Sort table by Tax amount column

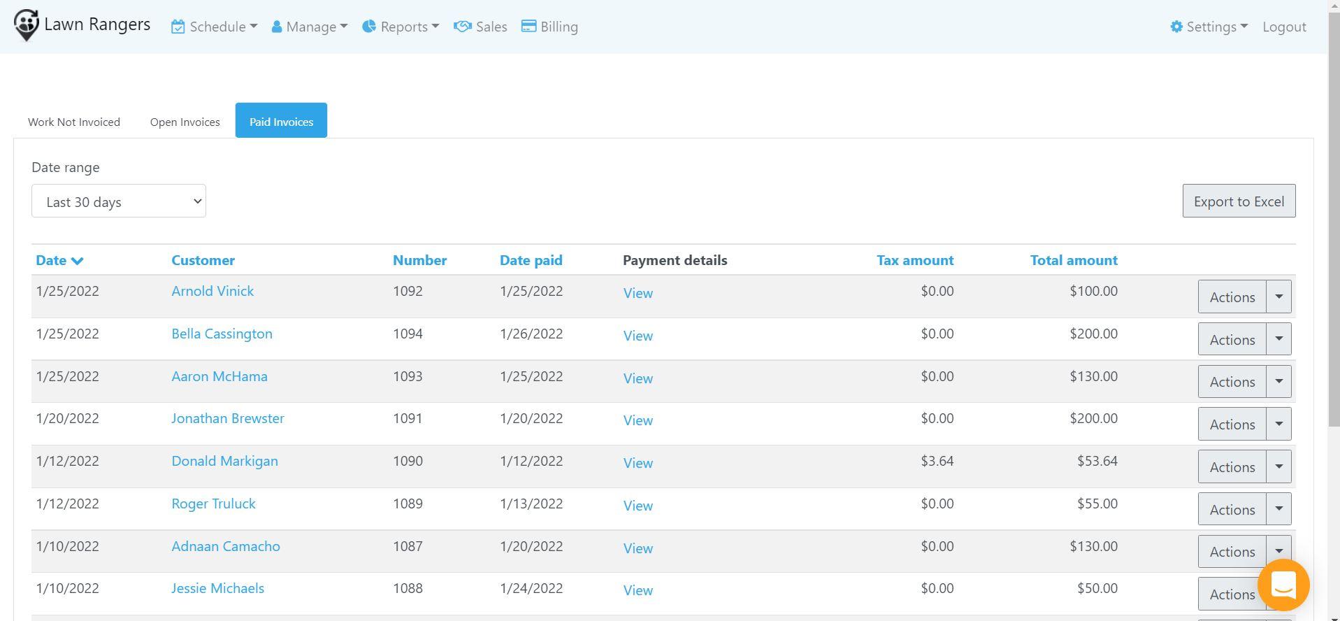[915, 260]
